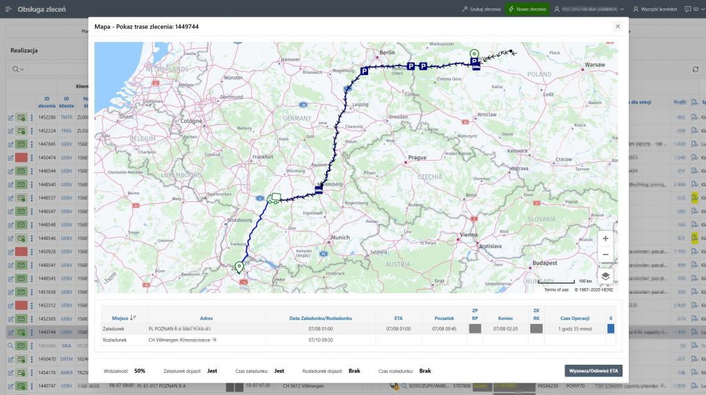Screen dimensions: 706x395
Task: Click the gray ZK RK swatch in Załadunek row
Action: coord(536,329)
